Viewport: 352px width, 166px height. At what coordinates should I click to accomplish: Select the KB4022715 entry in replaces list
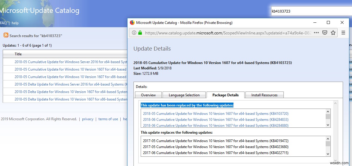tap(216, 153)
